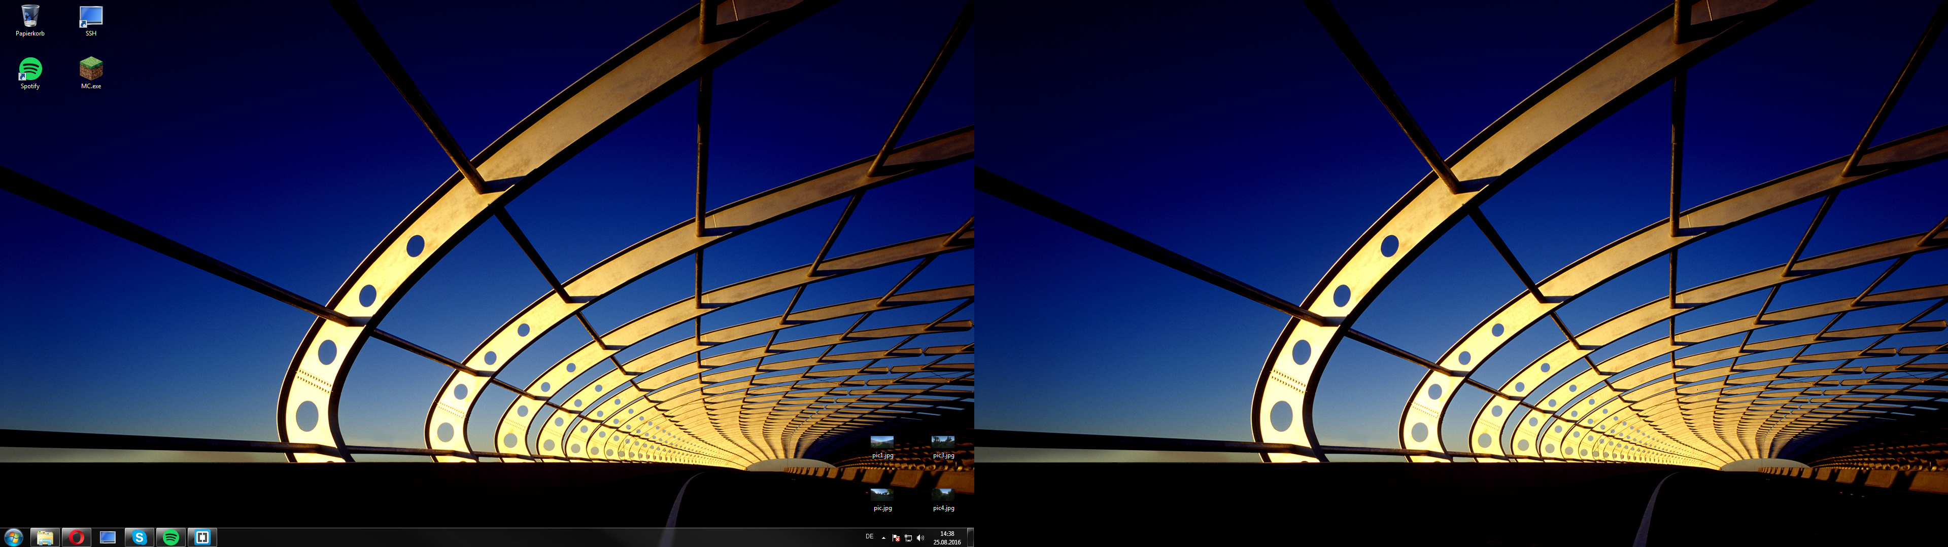Open the volume speaker control
This screenshot has width=1948, height=547.
(x=920, y=538)
